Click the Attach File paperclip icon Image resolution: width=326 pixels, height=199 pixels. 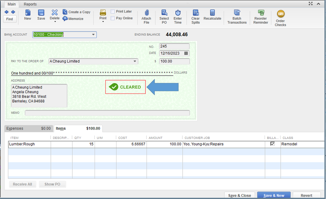147,13
